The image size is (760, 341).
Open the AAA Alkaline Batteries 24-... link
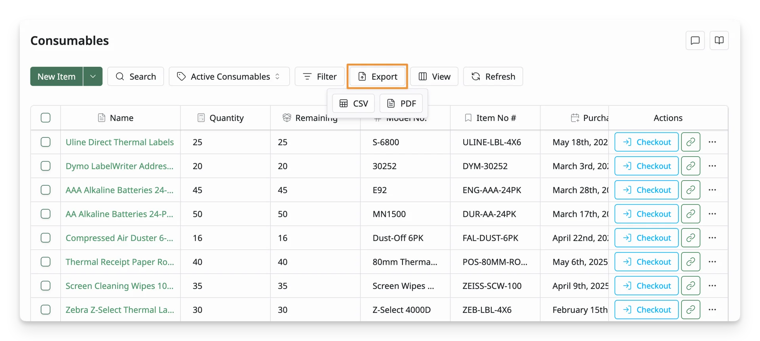[x=120, y=190]
